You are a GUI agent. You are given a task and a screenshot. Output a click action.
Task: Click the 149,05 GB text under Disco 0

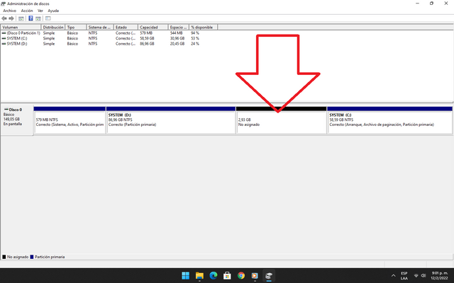(x=11, y=119)
